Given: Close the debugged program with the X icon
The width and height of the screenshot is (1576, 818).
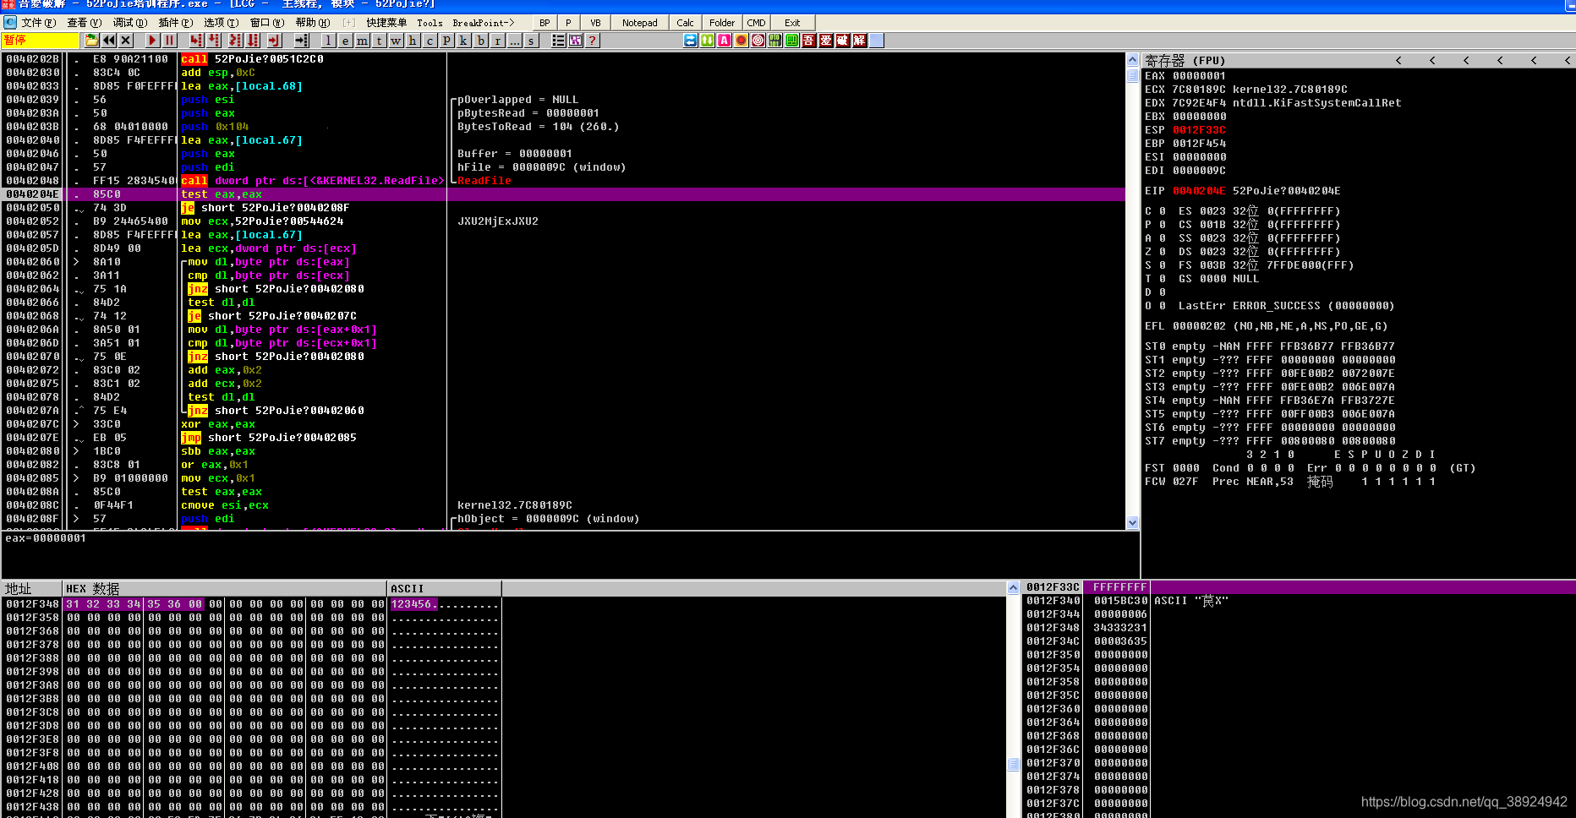Looking at the screenshot, I should coord(126,41).
